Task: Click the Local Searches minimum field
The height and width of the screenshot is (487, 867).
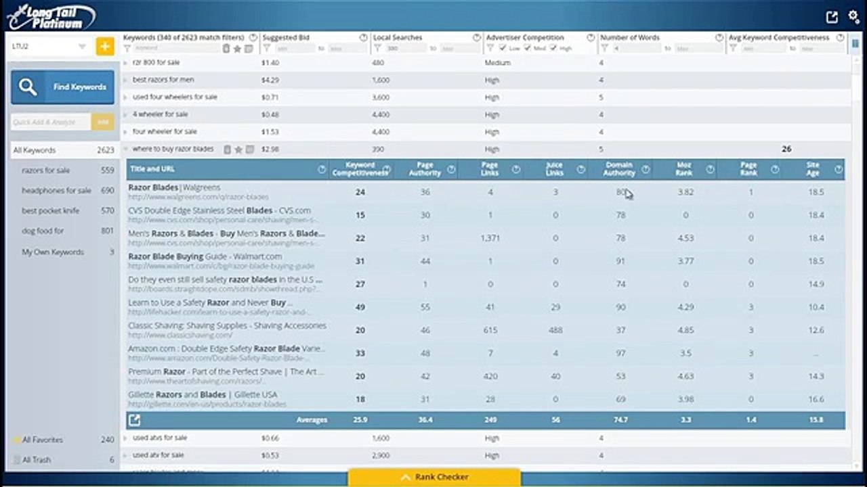Action: pos(406,49)
